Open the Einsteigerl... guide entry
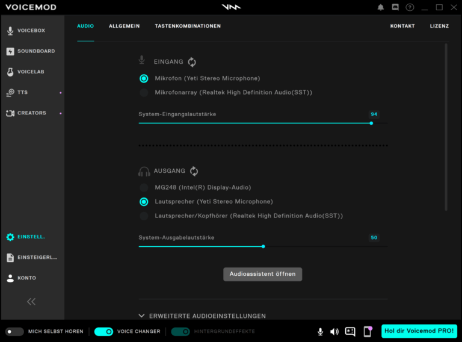The width and height of the screenshot is (462, 342). [x=31, y=257]
